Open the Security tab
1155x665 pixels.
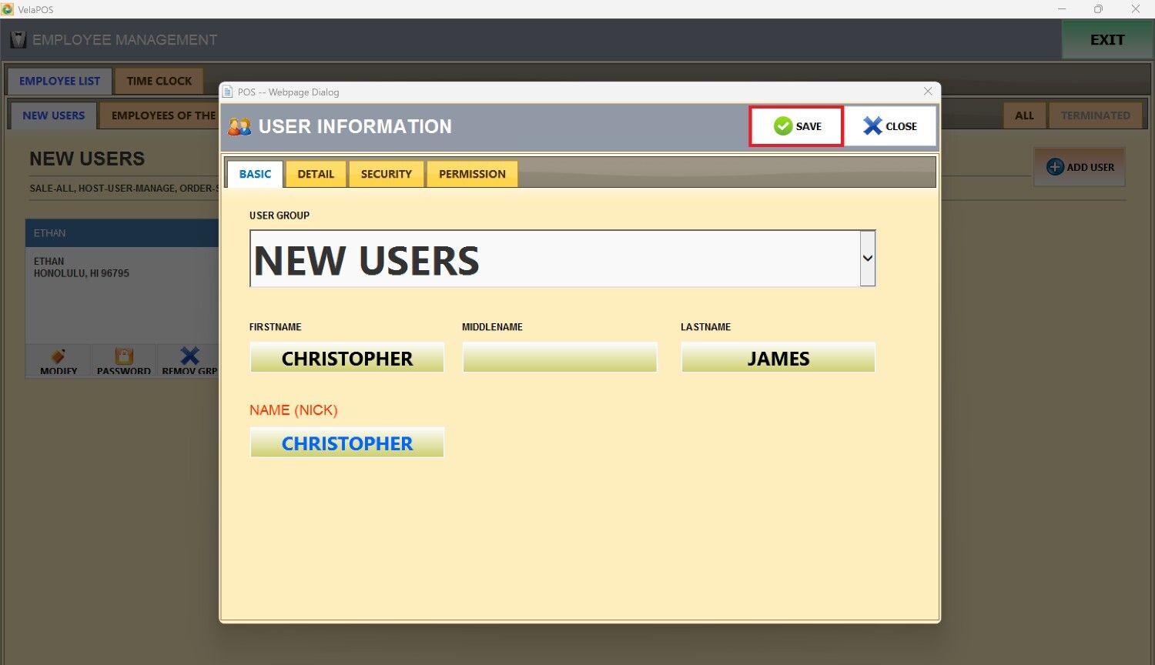point(386,174)
